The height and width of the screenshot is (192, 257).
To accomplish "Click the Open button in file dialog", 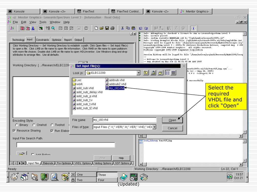I will [x=172, y=120].
